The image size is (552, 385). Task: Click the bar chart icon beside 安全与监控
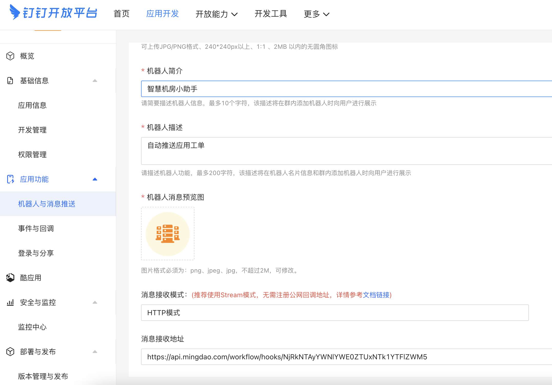click(10, 302)
